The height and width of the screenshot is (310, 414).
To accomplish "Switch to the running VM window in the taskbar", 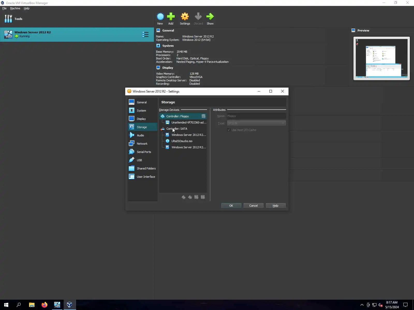I will click(57, 305).
